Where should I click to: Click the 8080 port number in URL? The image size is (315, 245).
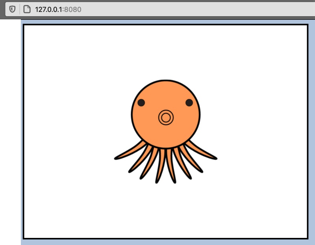[73, 9]
